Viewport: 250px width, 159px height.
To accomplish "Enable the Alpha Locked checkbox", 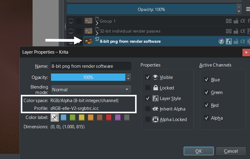I will pyautogui.click(x=148, y=120).
